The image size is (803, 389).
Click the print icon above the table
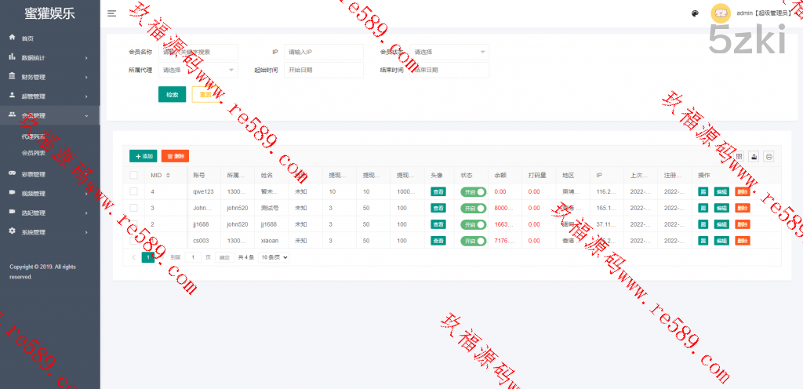click(x=768, y=157)
